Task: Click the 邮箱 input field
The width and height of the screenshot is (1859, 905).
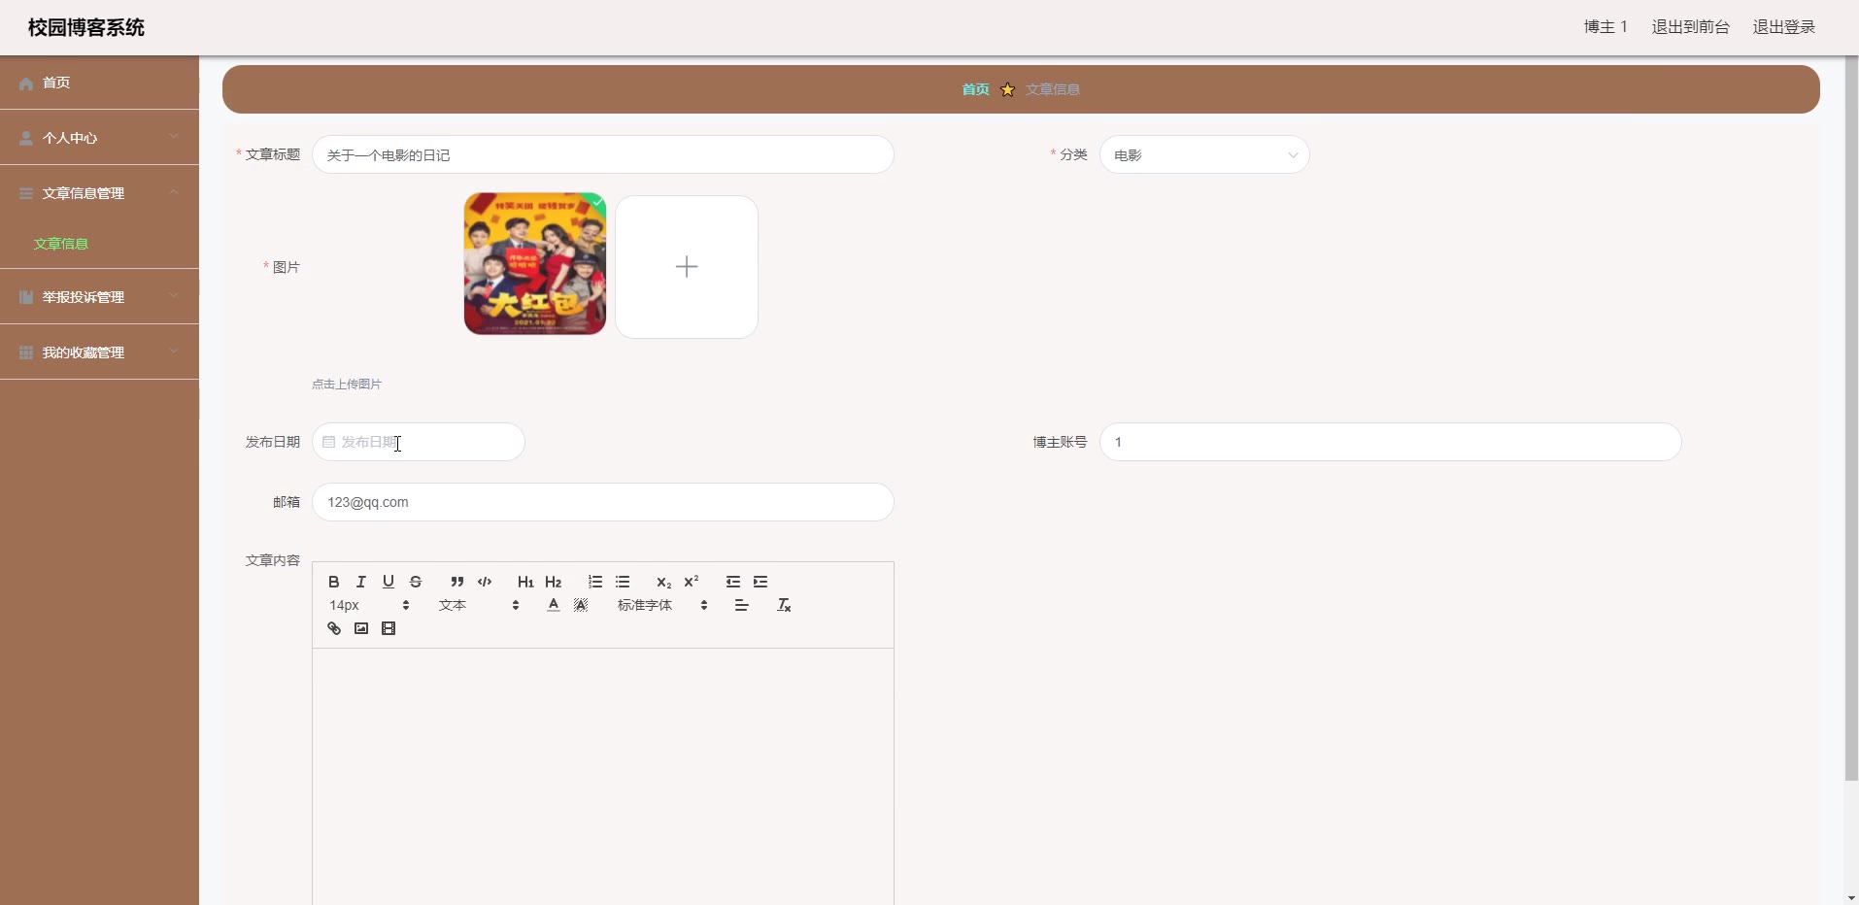Action: click(x=602, y=502)
